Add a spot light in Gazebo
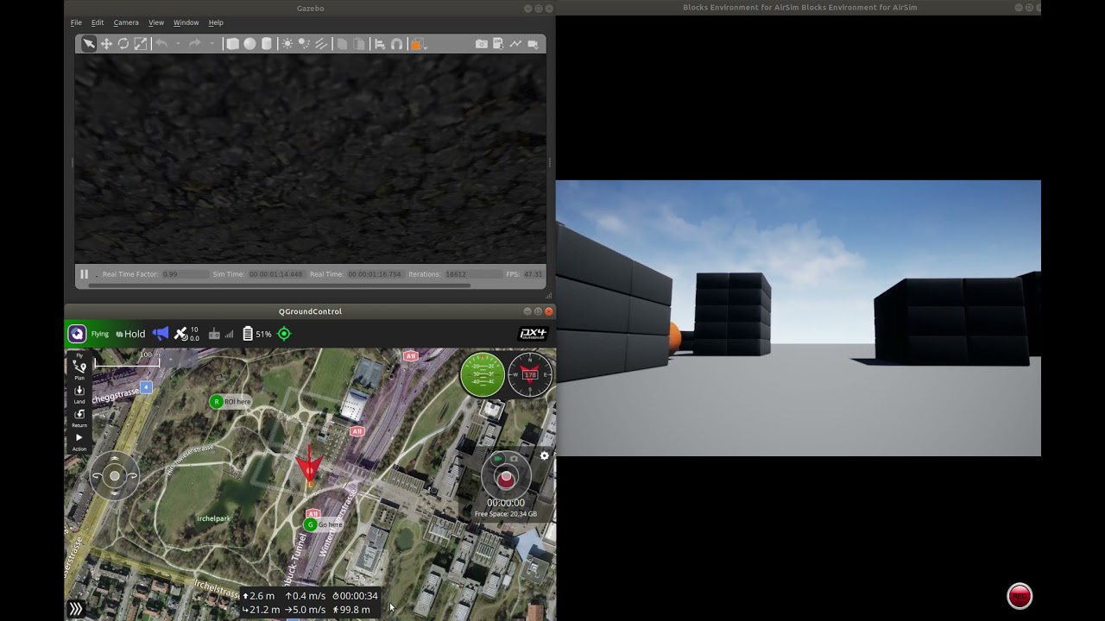Screen dimensions: 1105x621 tap(304, 44)
